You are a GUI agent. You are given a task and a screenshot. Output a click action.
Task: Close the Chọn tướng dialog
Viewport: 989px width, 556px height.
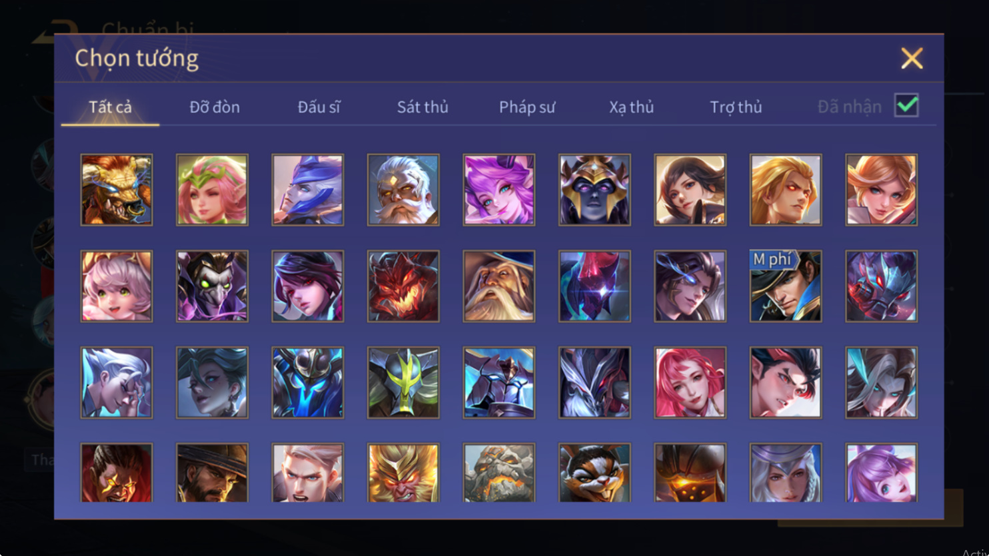(912, 59)
